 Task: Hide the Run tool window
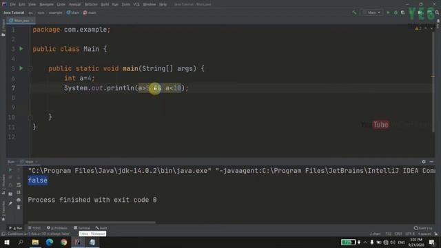click(x=431, y=162)
